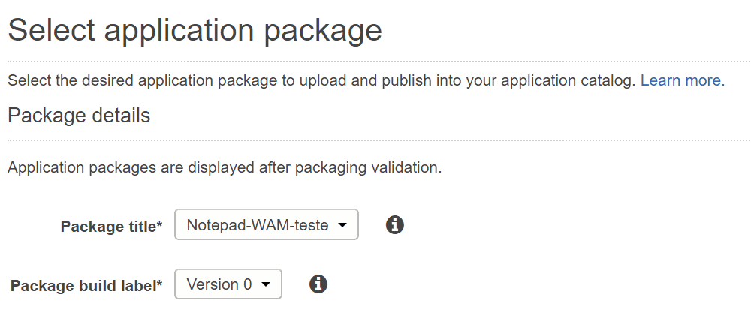Click the "Package details" section heading
This screenshot has height=331, width=751.
79,116
